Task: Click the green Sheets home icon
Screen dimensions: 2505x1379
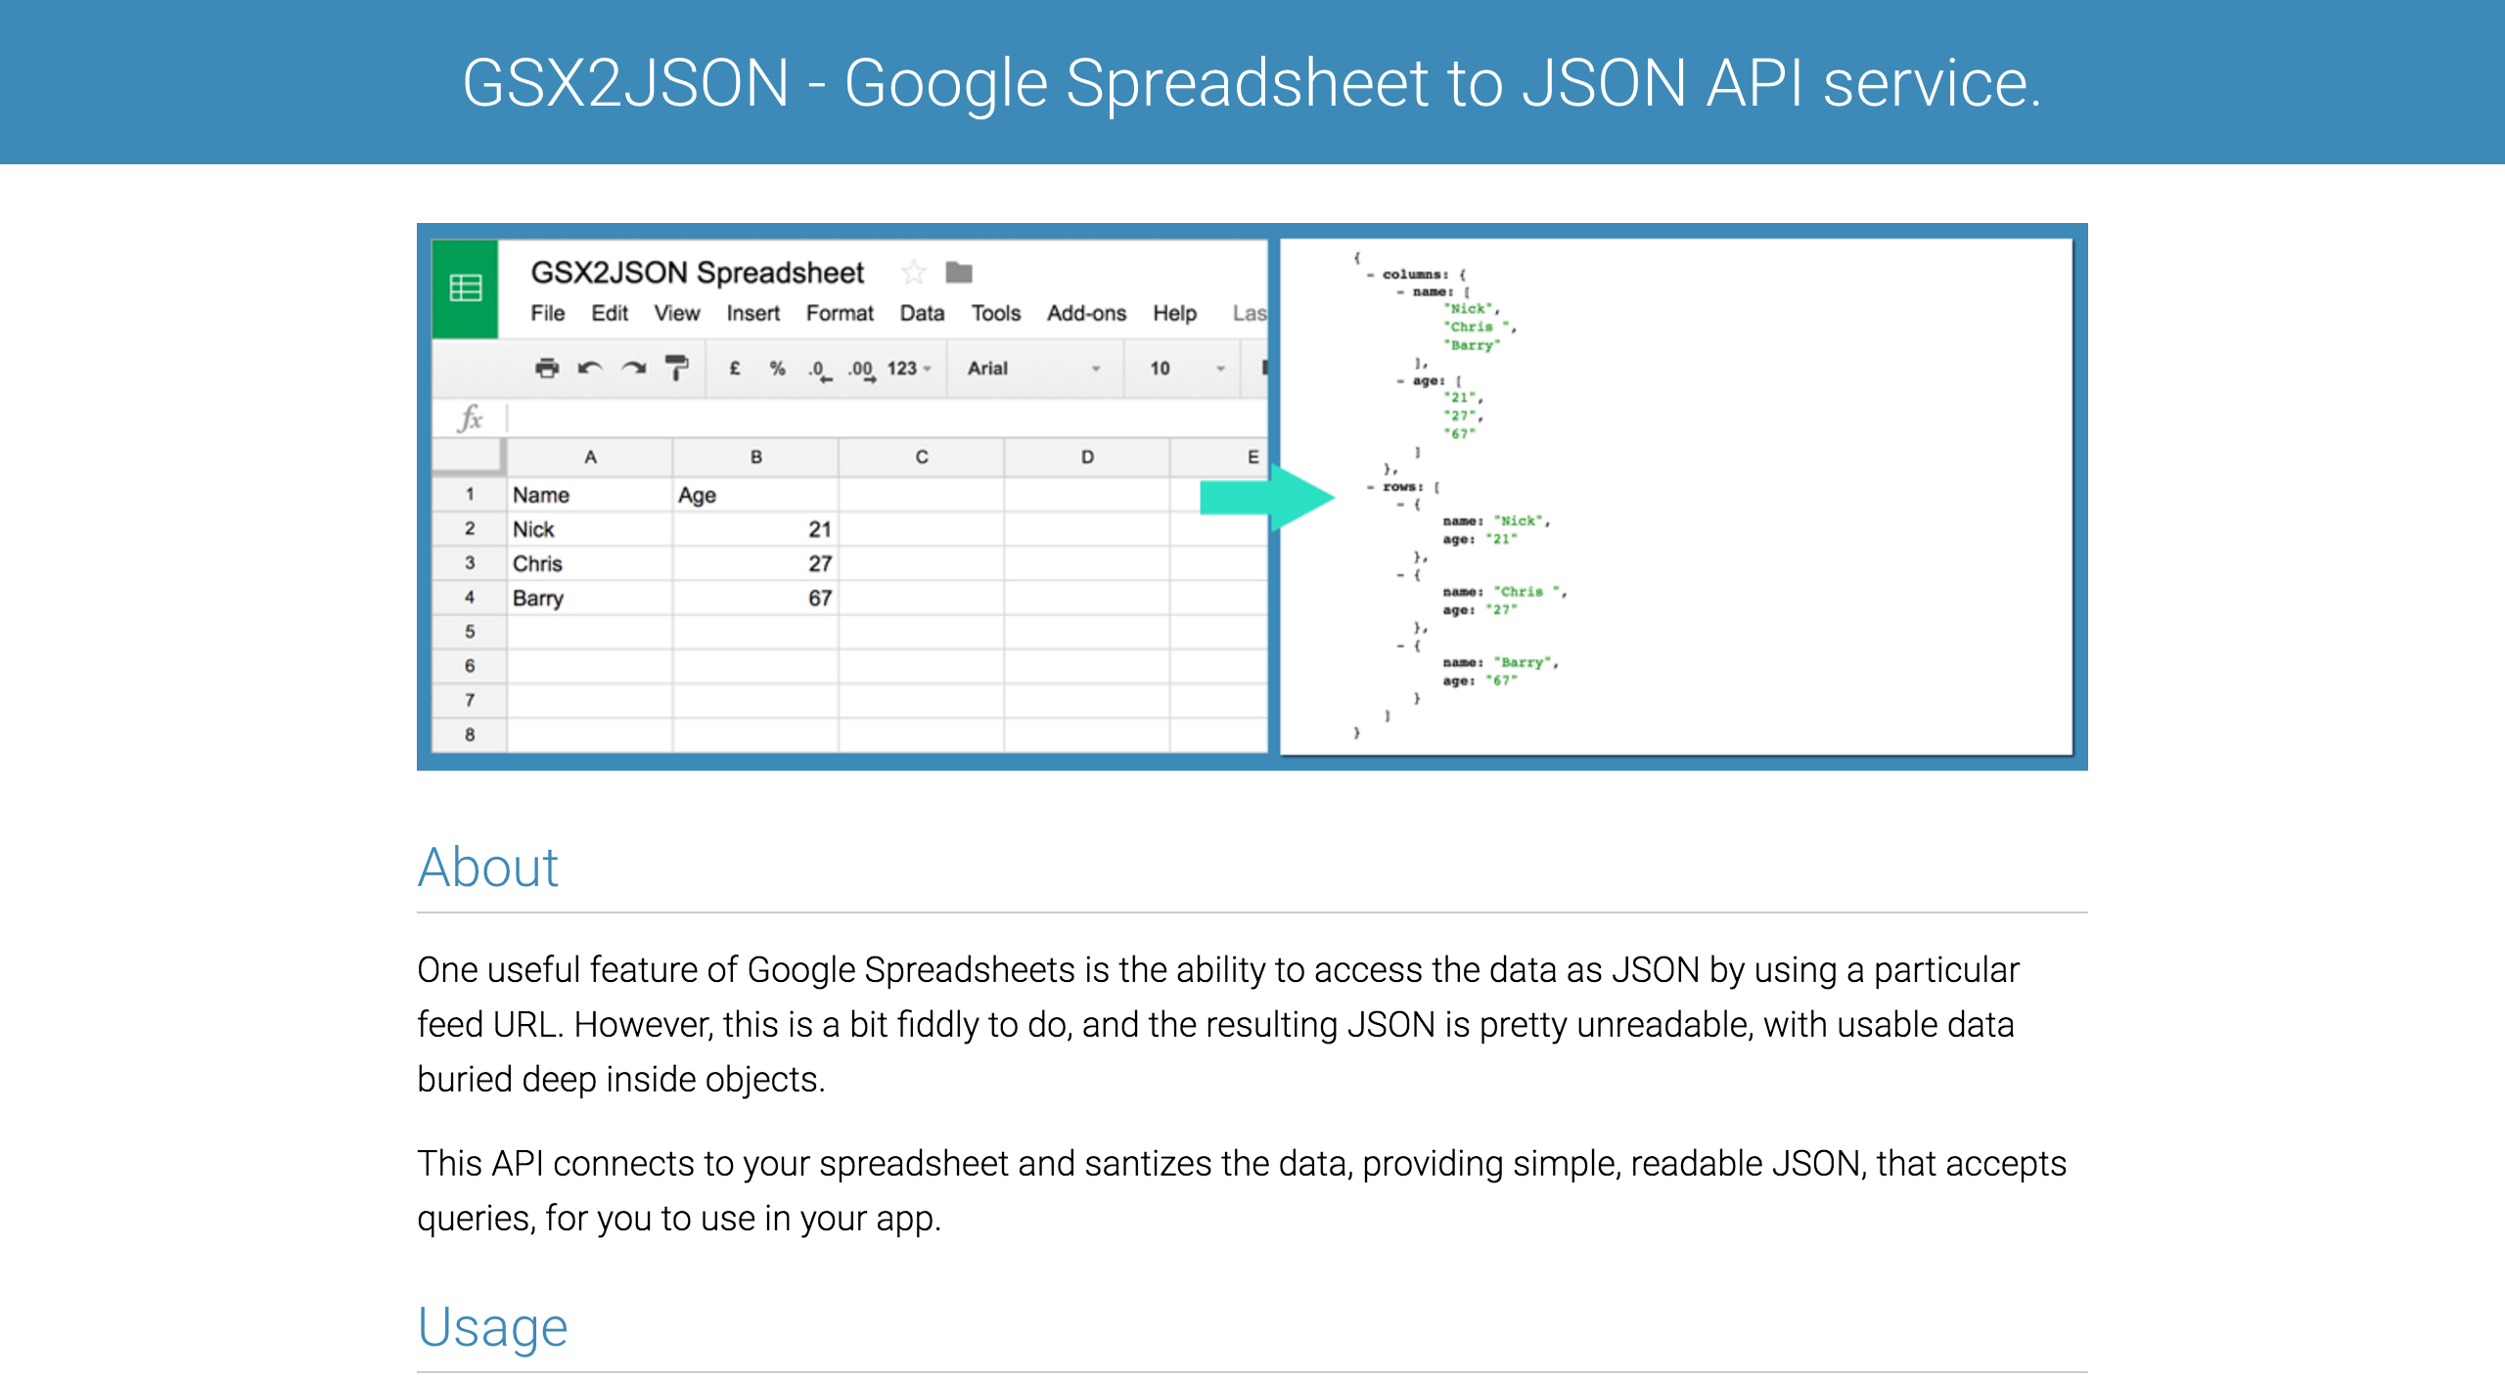Action: point(465,289)
